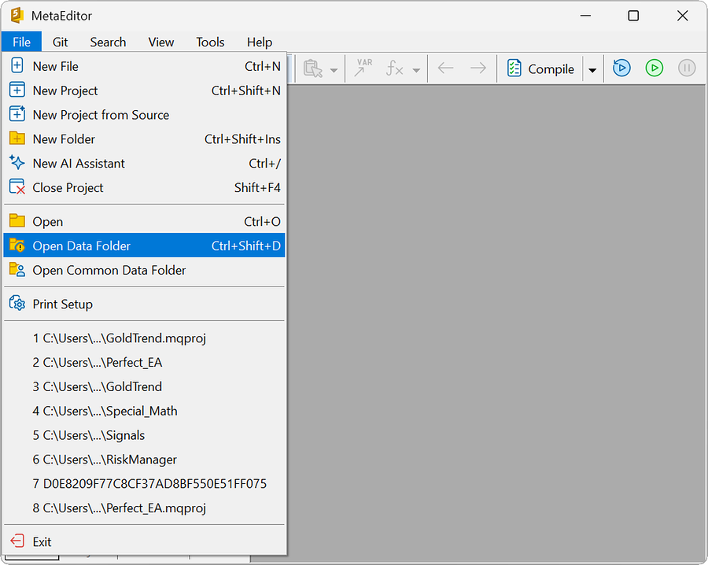The image size is (708, 565).
Task: Select New AI Assistant entry
Action: coord(145,163)
